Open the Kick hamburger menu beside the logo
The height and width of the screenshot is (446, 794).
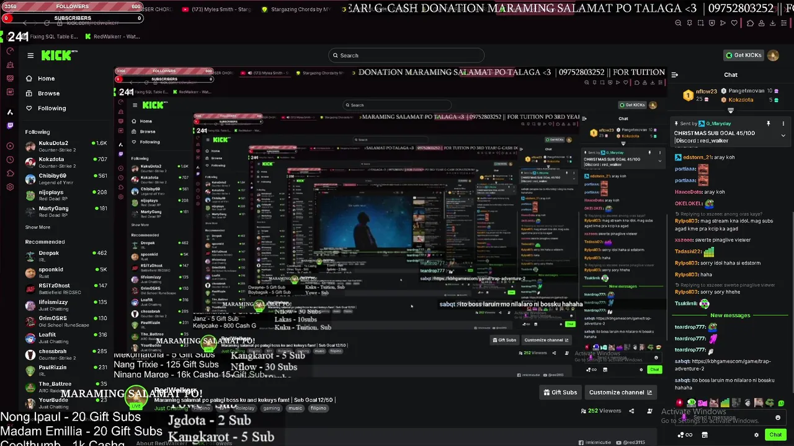click(30, 55)
